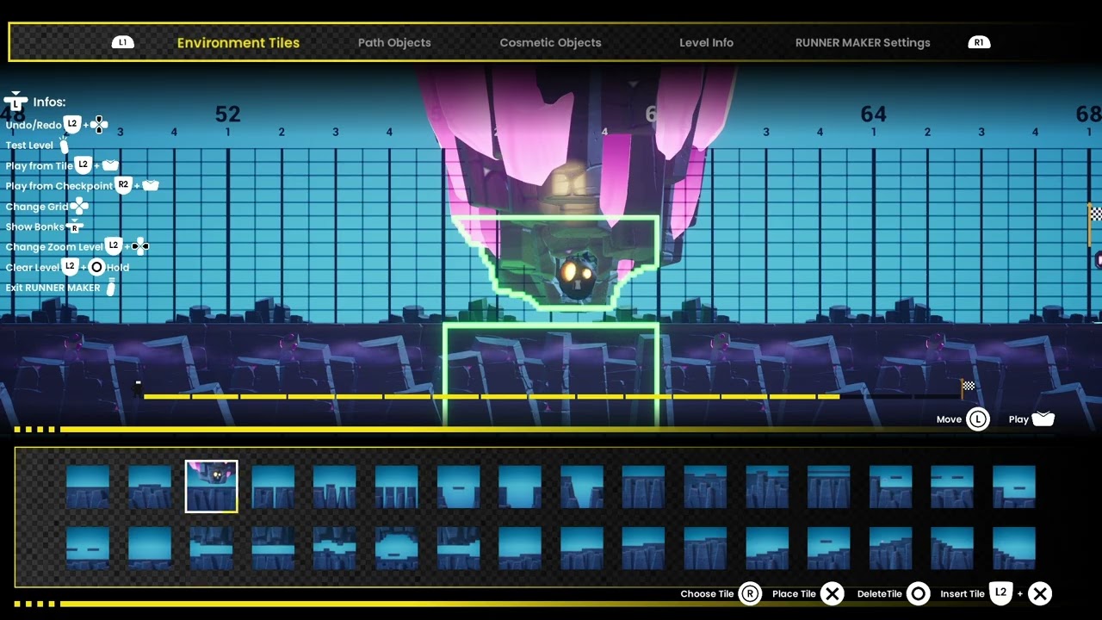1102x620 pixels.
Task: Click the Undo/Redo label
Action: 34,125
